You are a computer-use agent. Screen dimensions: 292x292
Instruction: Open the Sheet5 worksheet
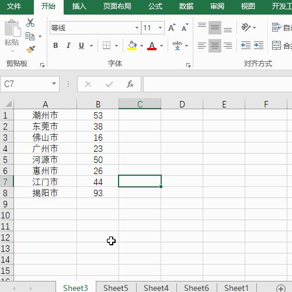click(116, 288)
